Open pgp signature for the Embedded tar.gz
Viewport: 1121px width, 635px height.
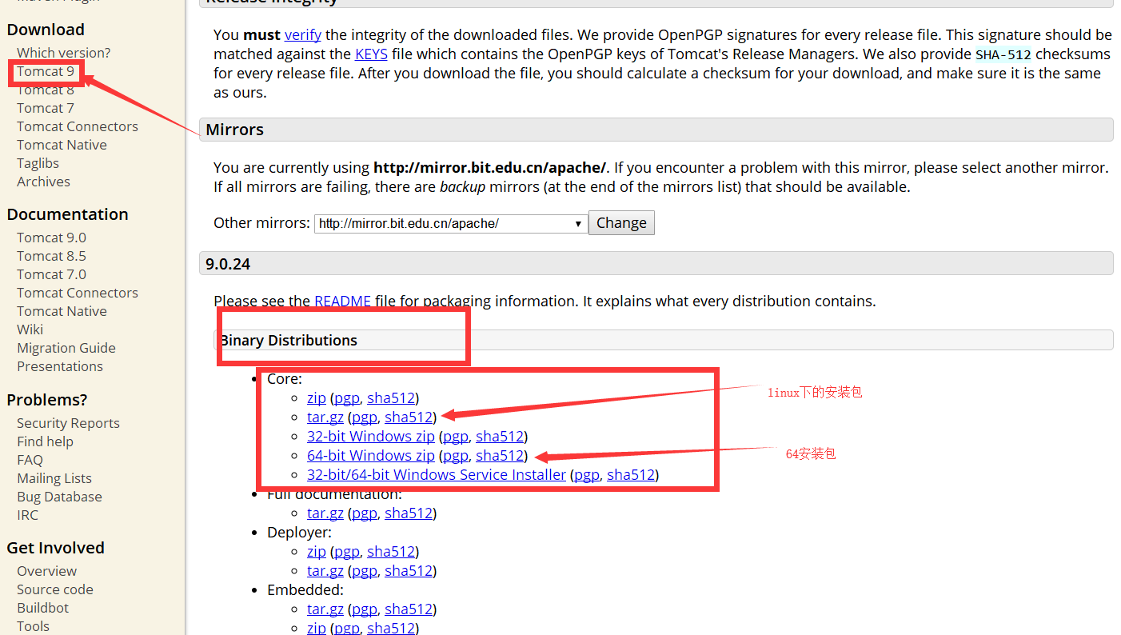pos(365,609)
